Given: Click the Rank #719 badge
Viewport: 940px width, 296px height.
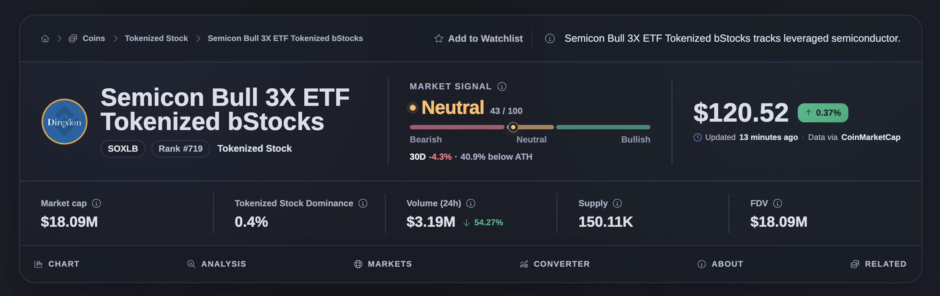Looking at the screenshot, I should click(180, 149).
